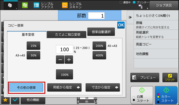Image resolution: width=179 pixels, height=105 pixels.
Task: Open Simple Scan (シンプルスキャン) mode
Action: click(x=72, y=5)
